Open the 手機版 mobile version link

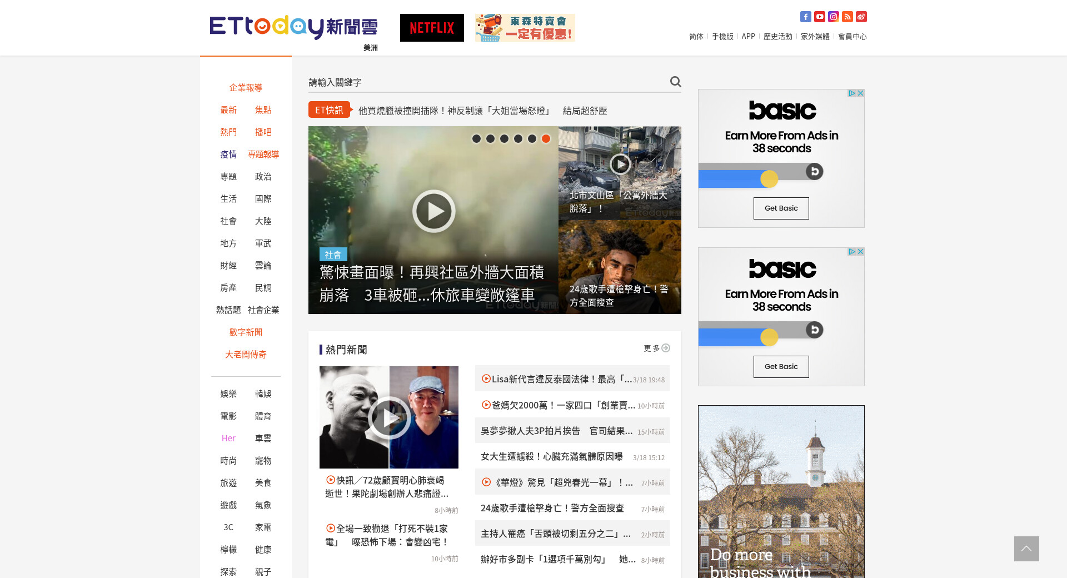pos(722,37)
